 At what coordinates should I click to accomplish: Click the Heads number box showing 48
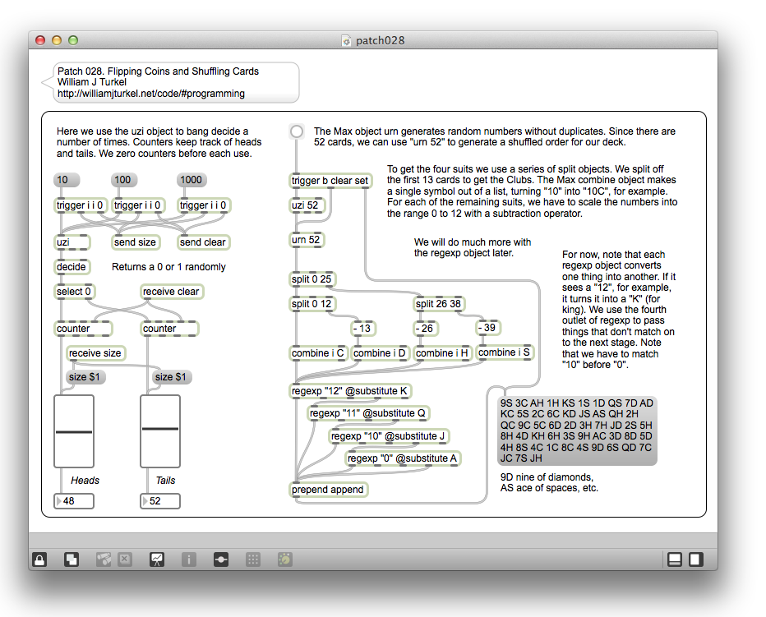tap(74, 501)
